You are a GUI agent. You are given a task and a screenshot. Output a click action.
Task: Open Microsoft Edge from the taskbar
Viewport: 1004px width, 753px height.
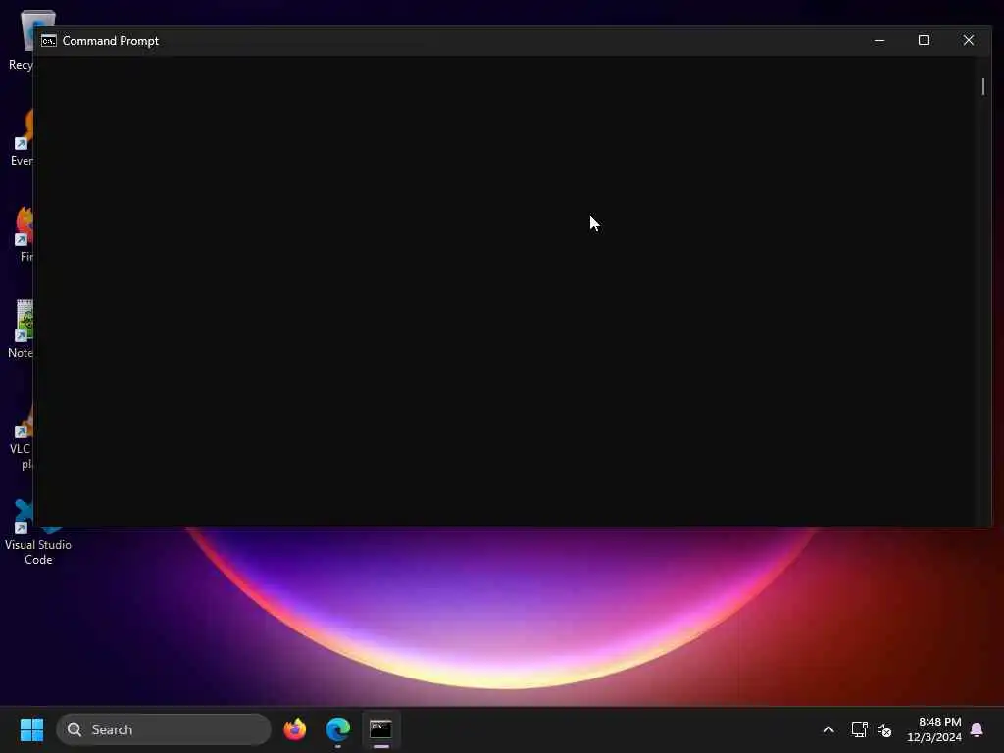tap(337, 729)
